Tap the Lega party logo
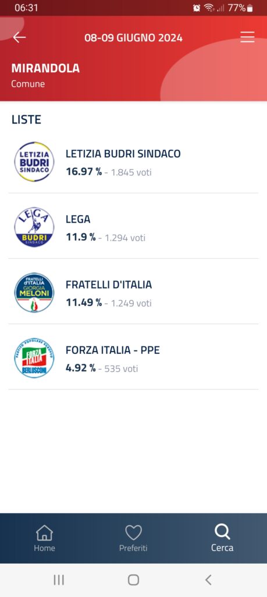 (34, 227)
